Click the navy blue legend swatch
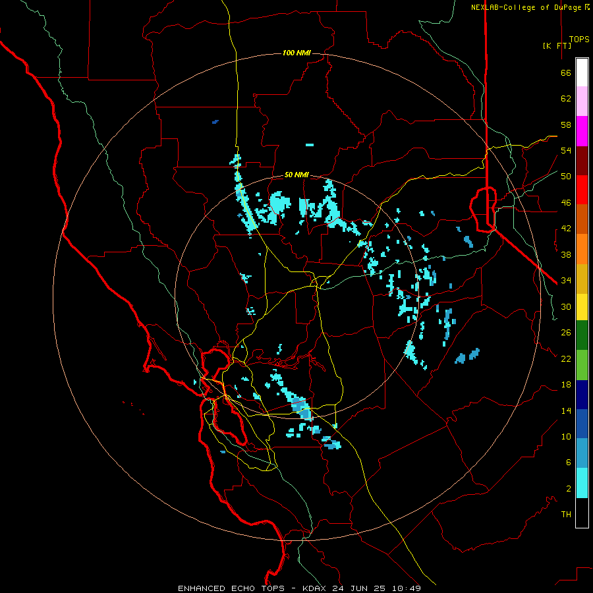The height and width of the screenshot is (593, 593). pyautogui.click(x=582, y=395)
